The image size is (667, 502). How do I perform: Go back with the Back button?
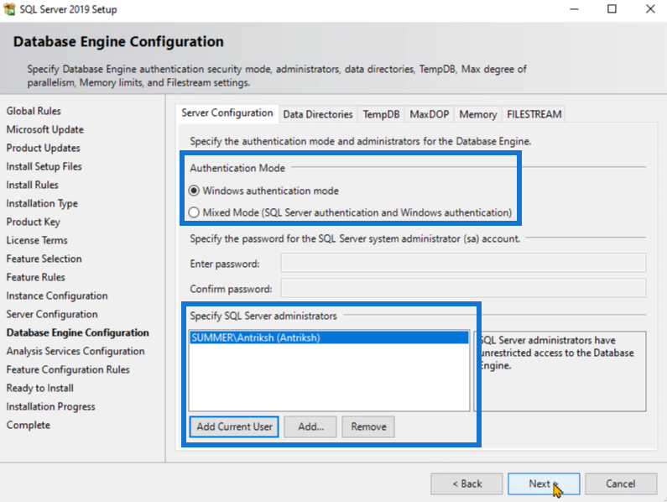pos(466,484)
